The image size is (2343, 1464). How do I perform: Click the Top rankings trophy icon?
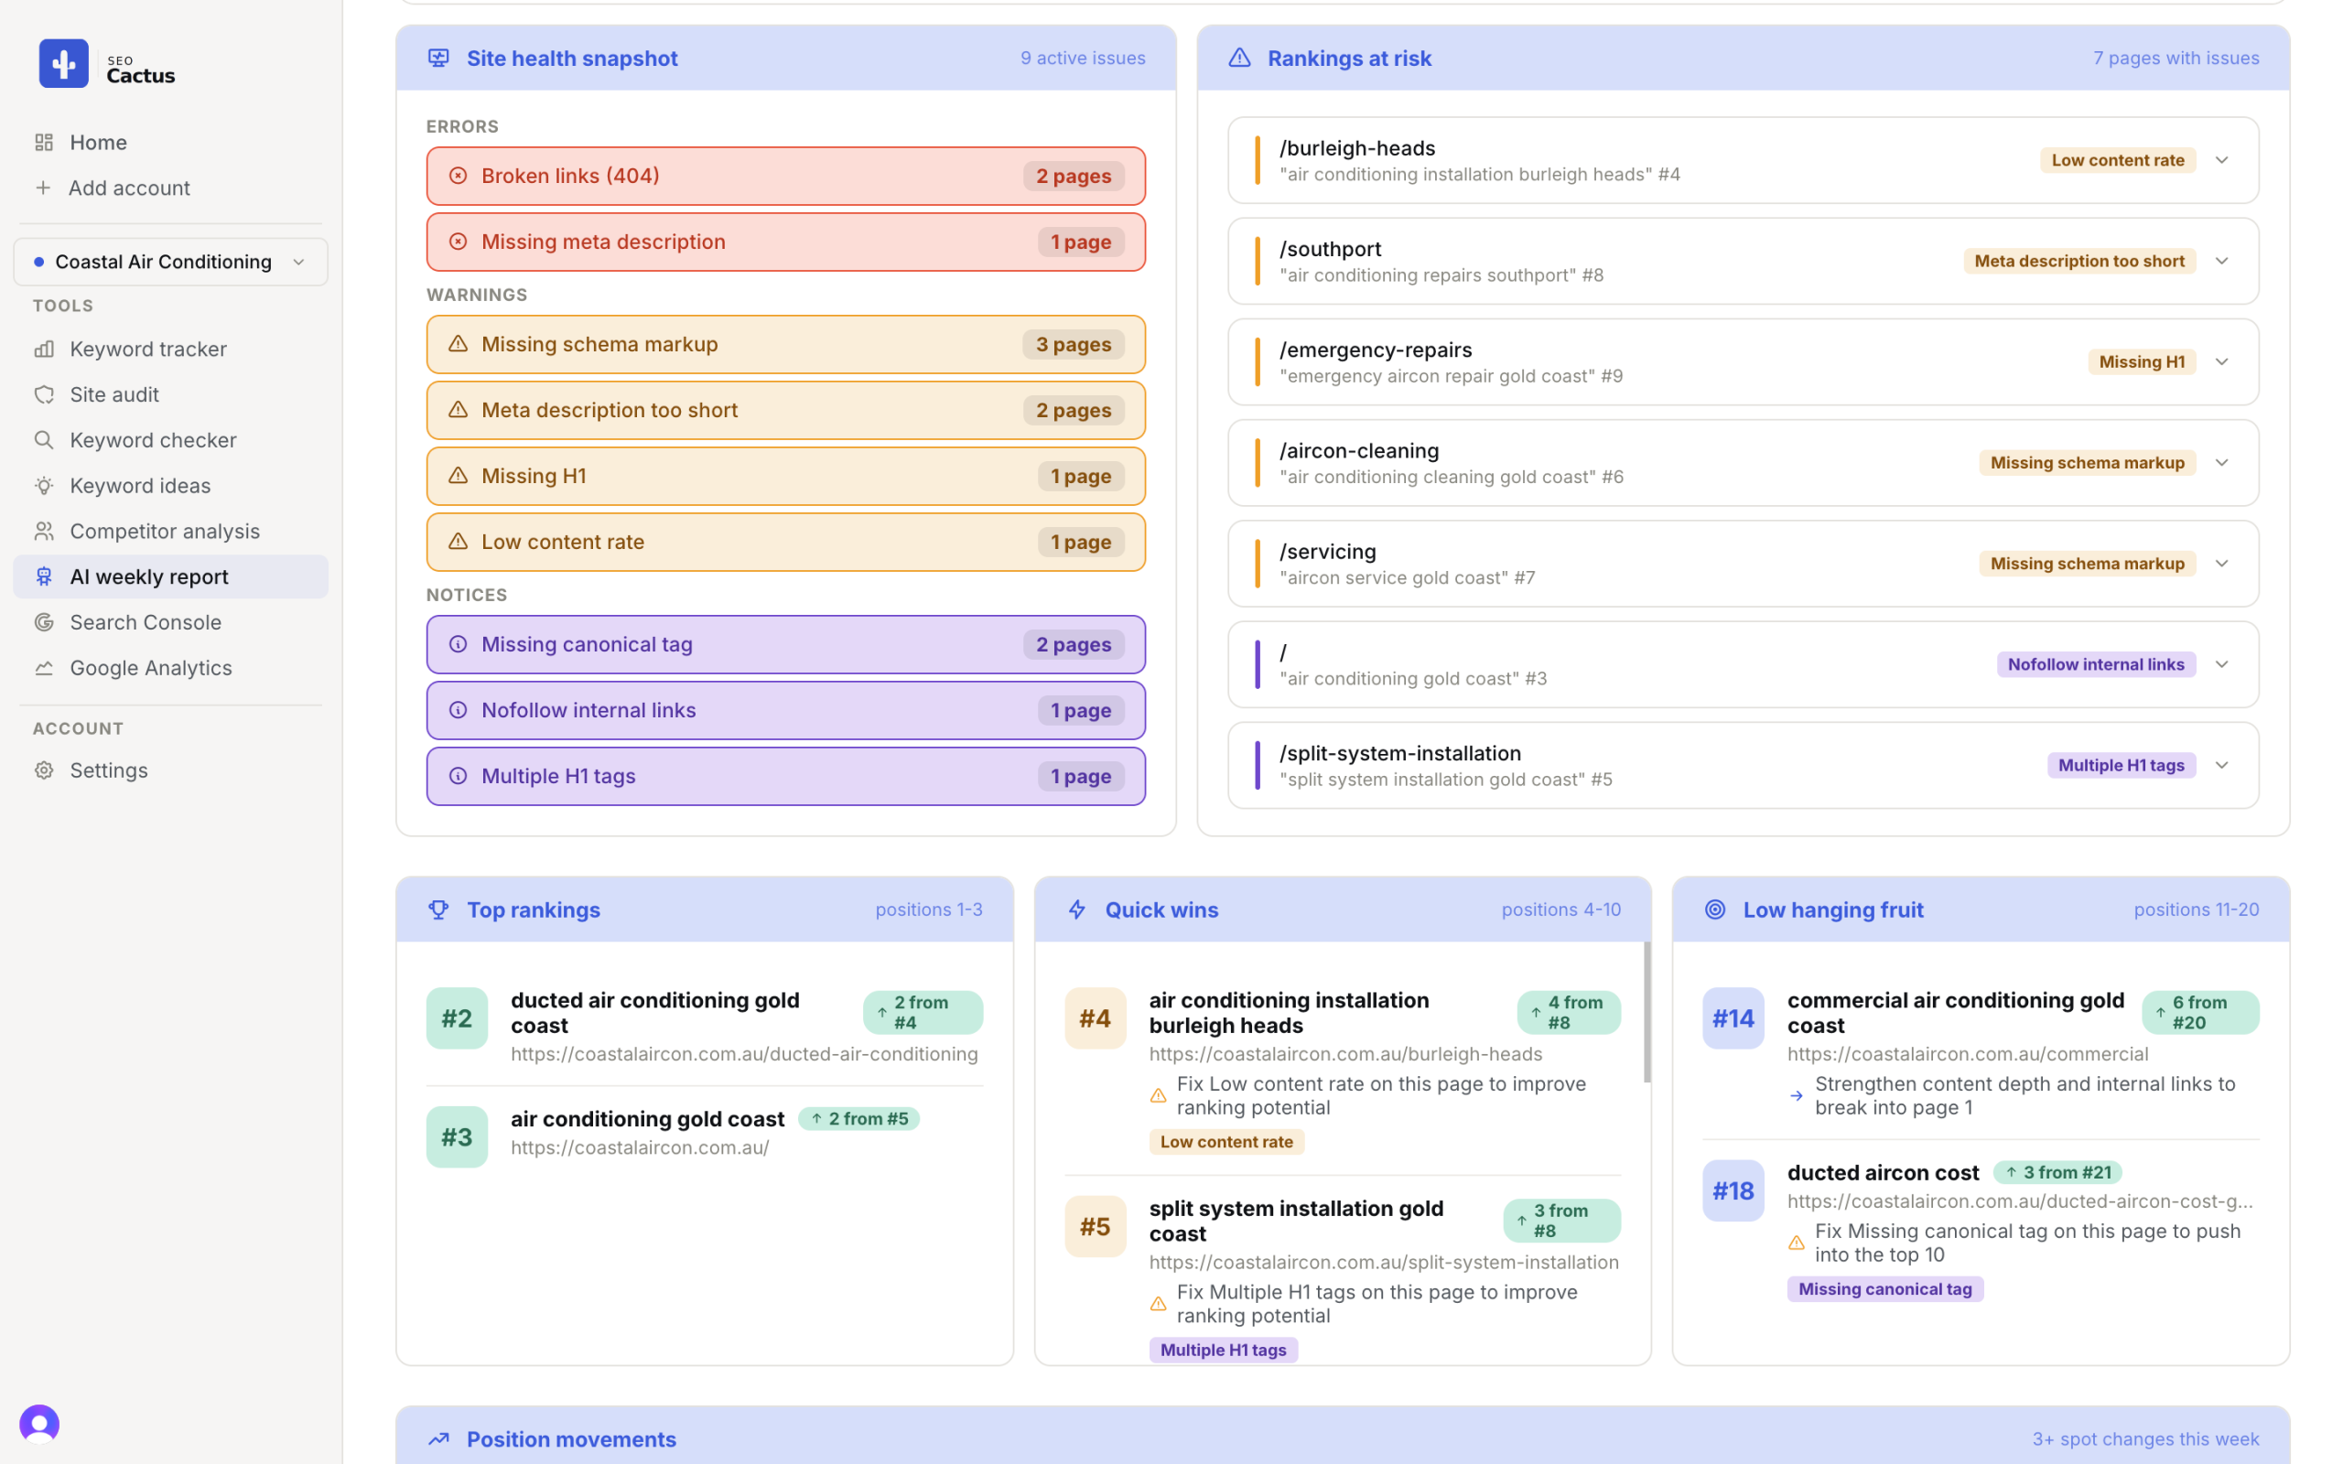click(x=438, y=910)
